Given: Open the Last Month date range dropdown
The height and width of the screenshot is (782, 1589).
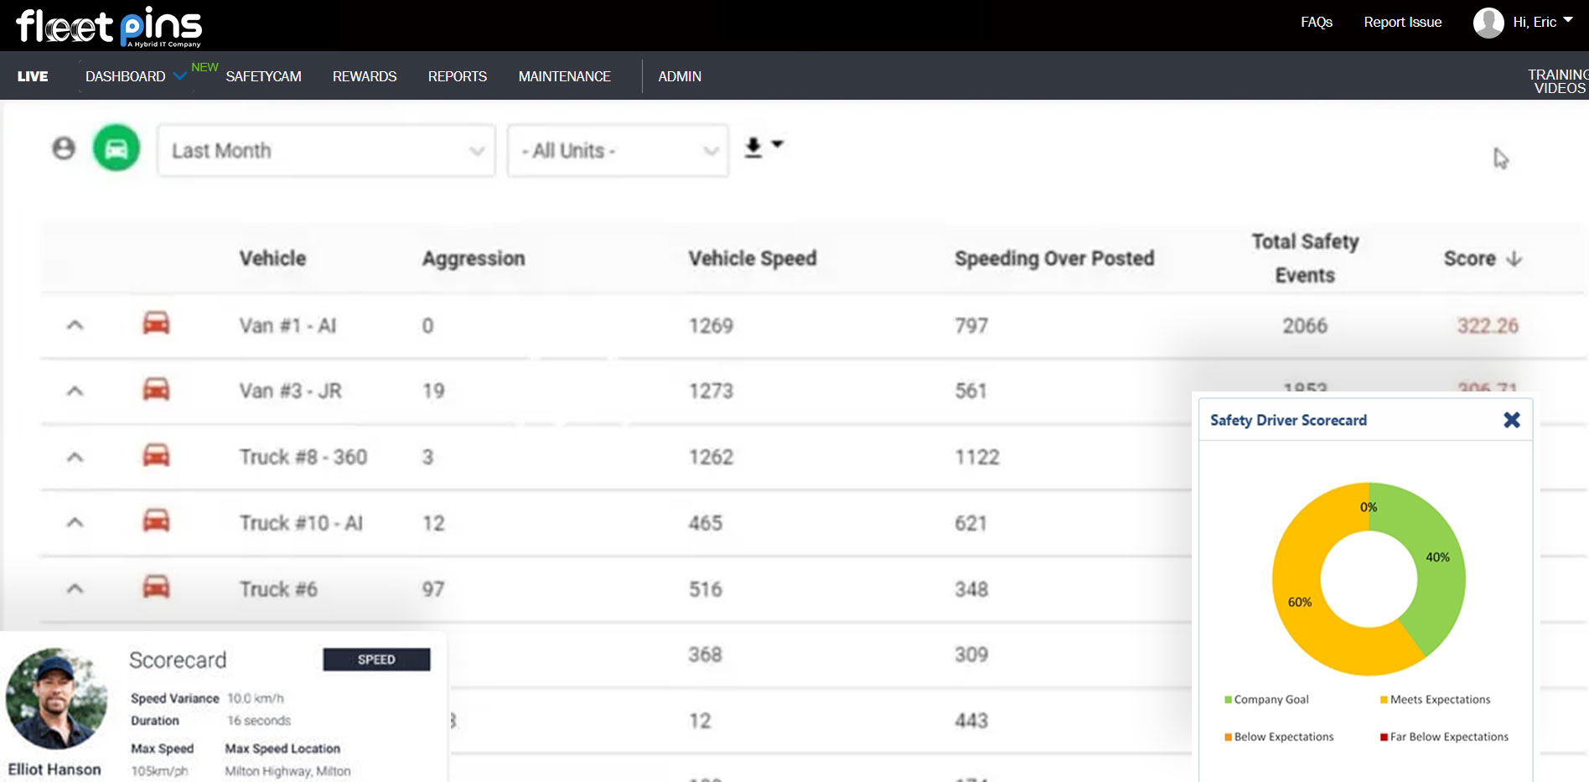Looking at the screenshot, I should 326,151.
